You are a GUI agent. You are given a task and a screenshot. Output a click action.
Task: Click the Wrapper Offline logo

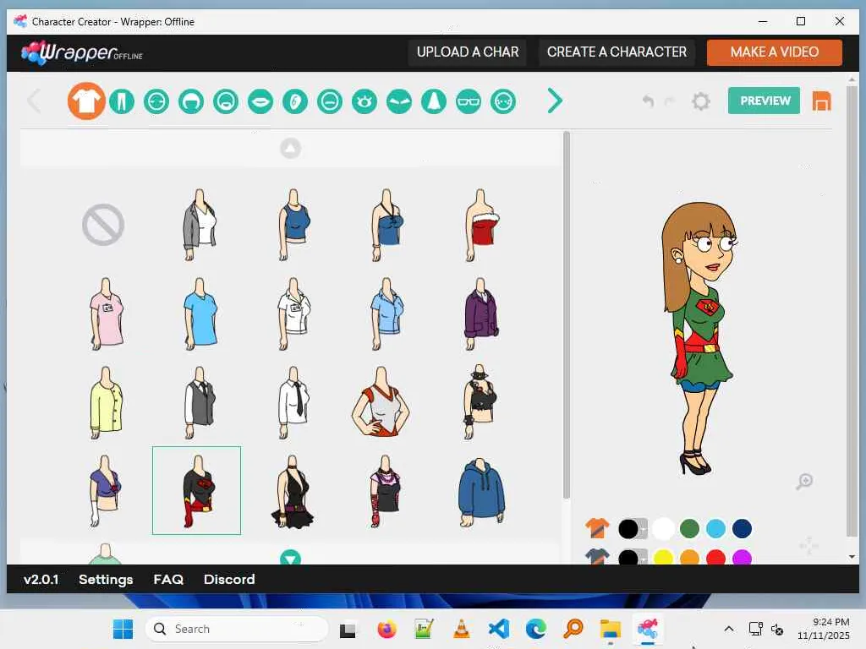point(82,53)
